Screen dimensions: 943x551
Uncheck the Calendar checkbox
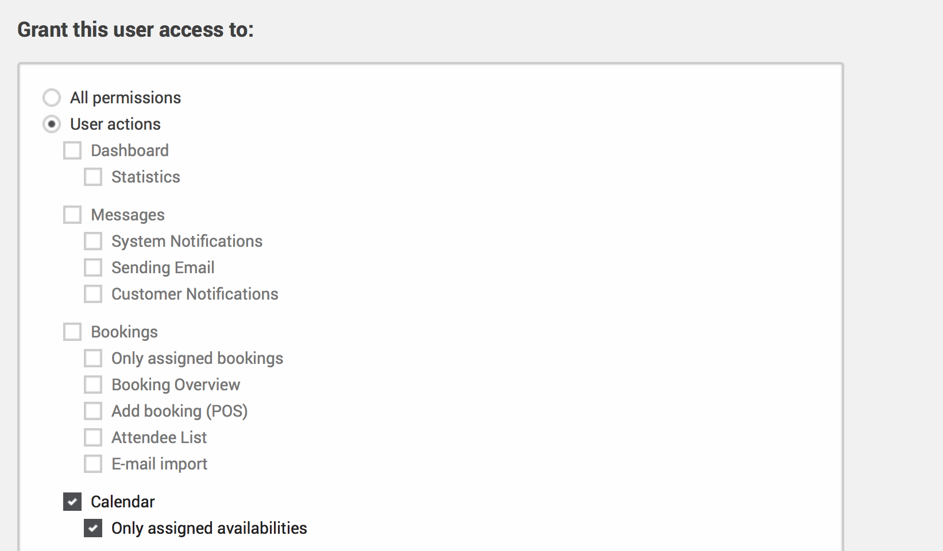point(72,502)
